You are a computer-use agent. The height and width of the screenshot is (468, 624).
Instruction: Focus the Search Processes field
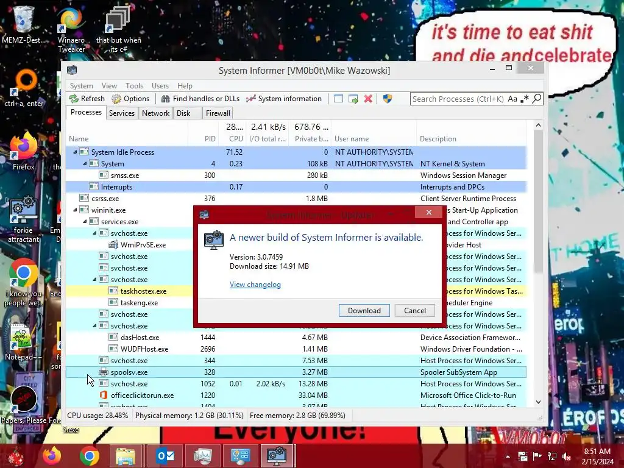tap(458, 99)
